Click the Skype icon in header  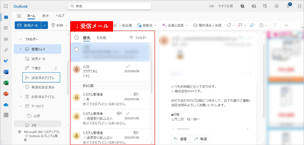coord(242,6)
